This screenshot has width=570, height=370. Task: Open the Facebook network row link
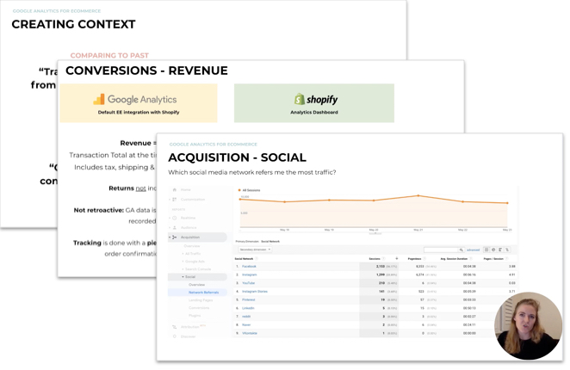pos(249,267)
